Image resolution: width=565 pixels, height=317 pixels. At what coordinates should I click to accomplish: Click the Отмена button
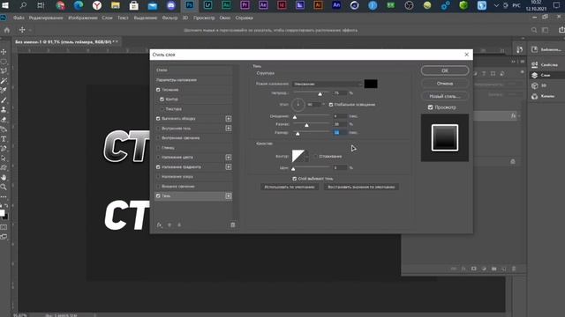point(445,84)
